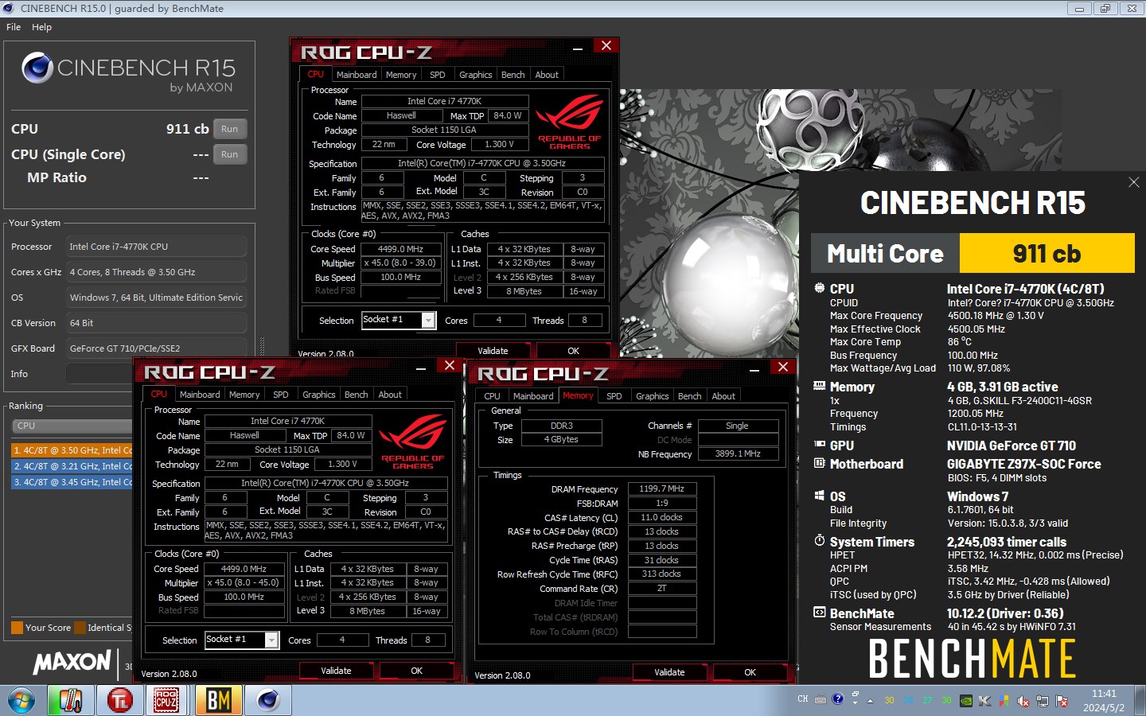Screen dimensions: 1146x716
Task: Click the Core Speed value in top CPU-Z
Action: point(401,249)
